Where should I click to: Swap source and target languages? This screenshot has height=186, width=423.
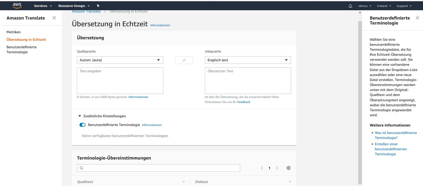click(x=184, y=60)
